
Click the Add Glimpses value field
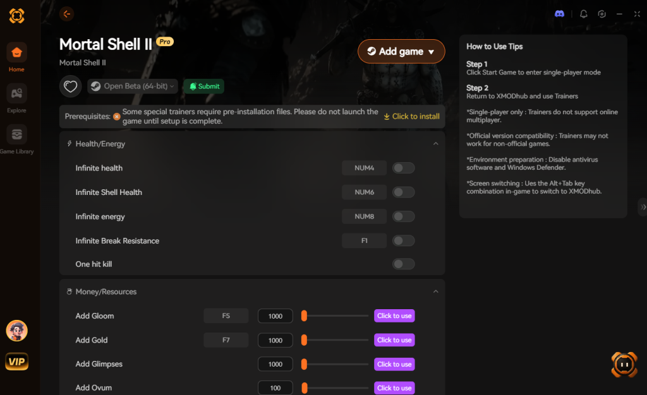click(275, 364)
